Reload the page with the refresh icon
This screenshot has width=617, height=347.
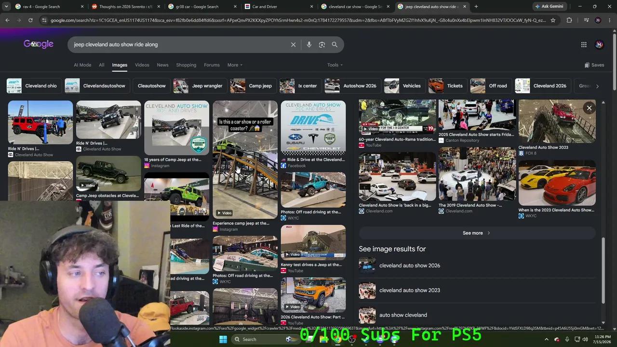(x=30, y=20)
